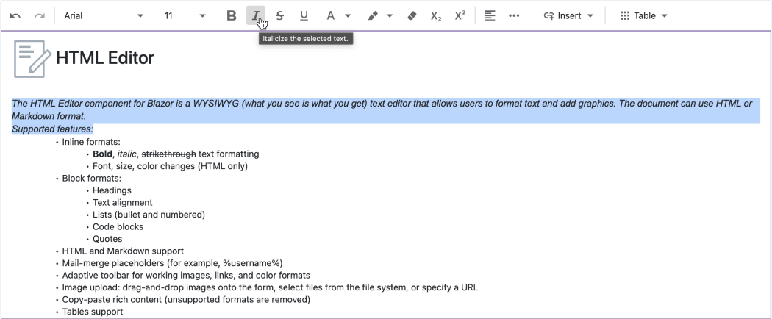
Task: Click 'Copy-paste rich content' bullet line
Action: click(186, 299)
